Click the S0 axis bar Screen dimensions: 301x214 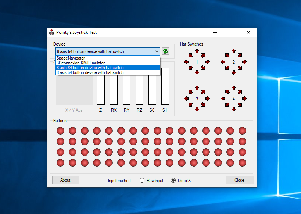tap(152, 90)
